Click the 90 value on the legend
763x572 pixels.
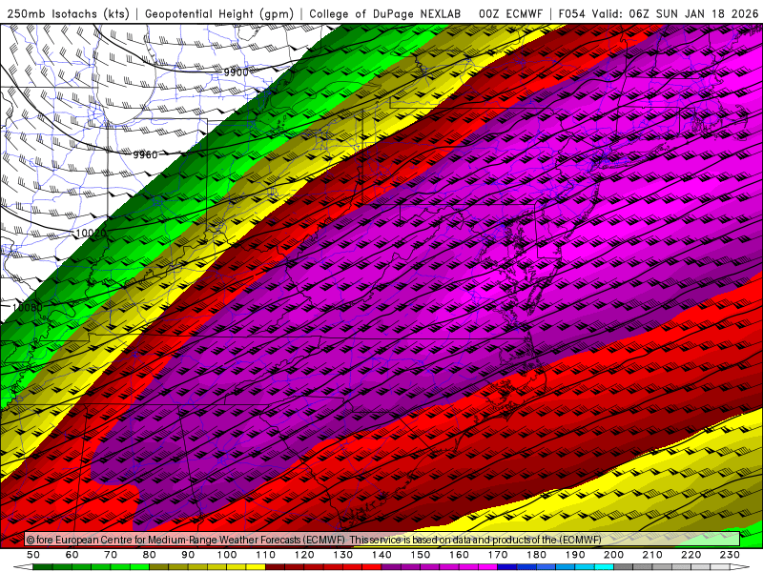pos(188,555)
